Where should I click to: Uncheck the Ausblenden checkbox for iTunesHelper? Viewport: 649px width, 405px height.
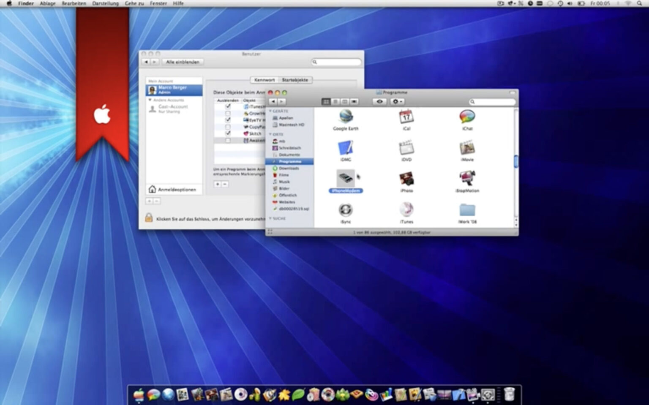[228, 106]
